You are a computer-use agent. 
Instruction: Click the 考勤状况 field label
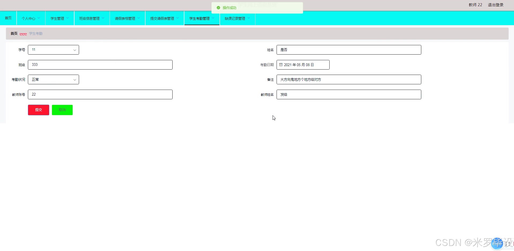click(x=18, y=79)
